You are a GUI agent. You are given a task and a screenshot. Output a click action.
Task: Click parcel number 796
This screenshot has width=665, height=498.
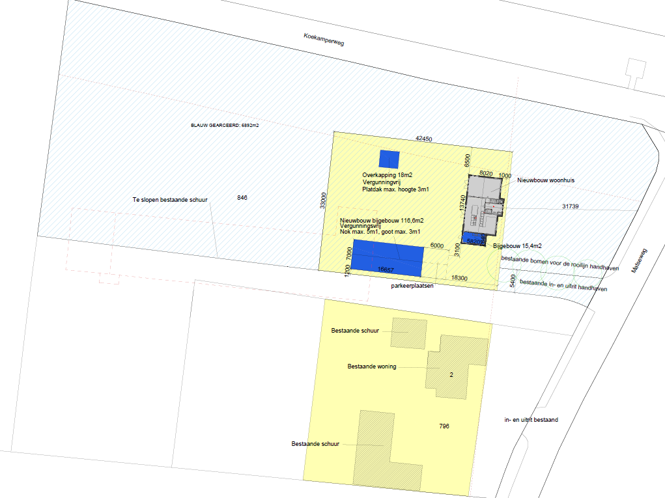pos(444,426)
